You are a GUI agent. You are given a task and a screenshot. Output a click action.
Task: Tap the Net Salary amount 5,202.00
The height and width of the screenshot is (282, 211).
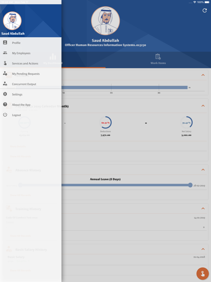pos(186,135)
